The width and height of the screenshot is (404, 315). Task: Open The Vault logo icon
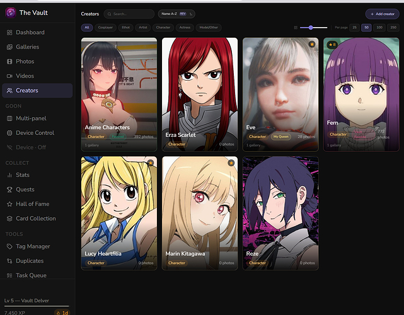coord(11,13)
